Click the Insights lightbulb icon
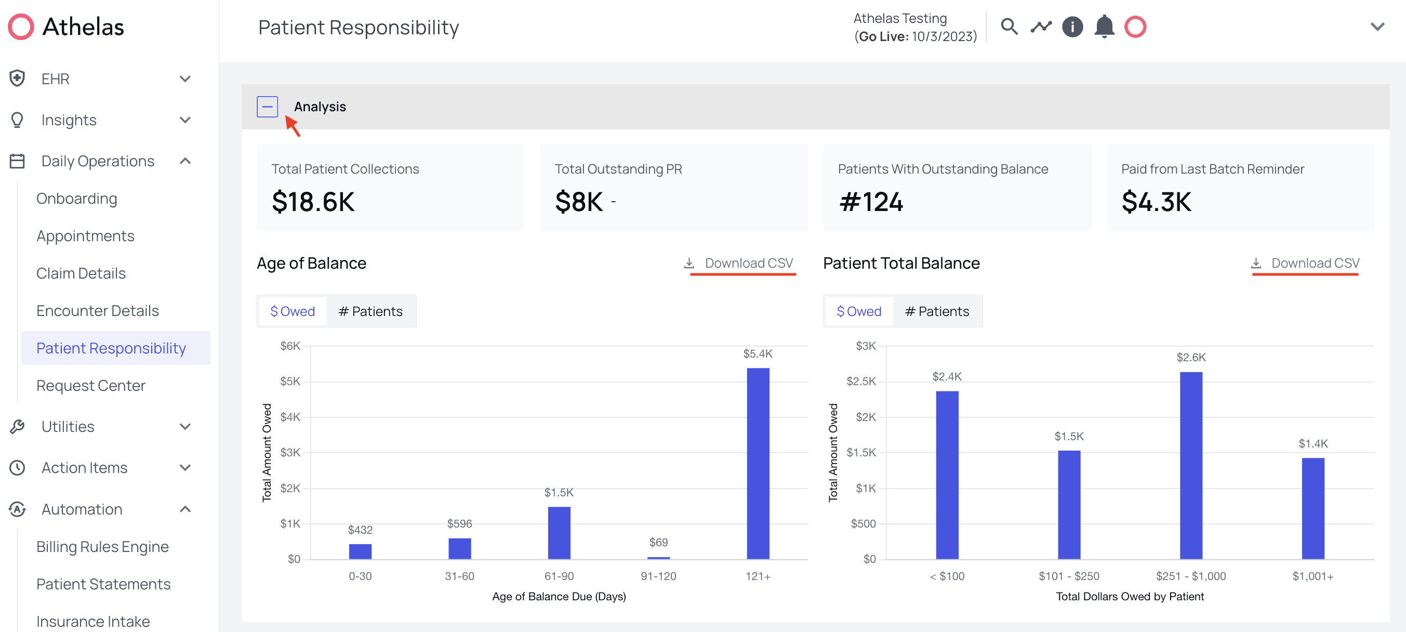The height and width of the screenshot is (632, 1406). pyautogui.click(x=18, y=120)
